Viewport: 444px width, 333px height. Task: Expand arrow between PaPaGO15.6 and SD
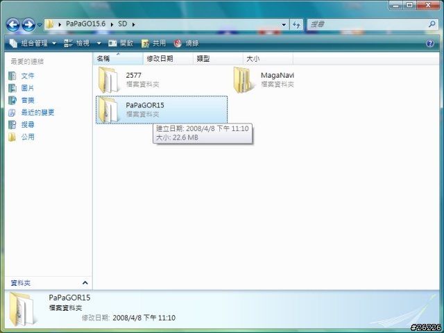pos(112,24)
